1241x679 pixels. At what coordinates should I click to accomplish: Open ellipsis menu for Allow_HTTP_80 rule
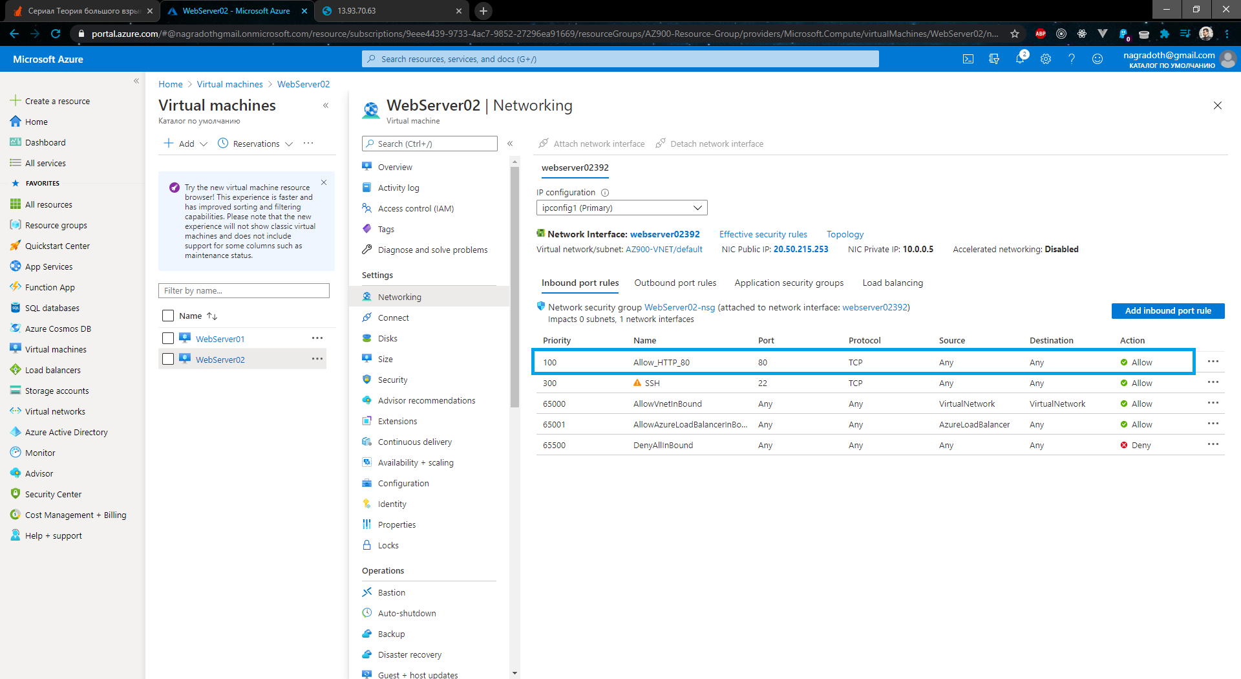(1213, 361)
